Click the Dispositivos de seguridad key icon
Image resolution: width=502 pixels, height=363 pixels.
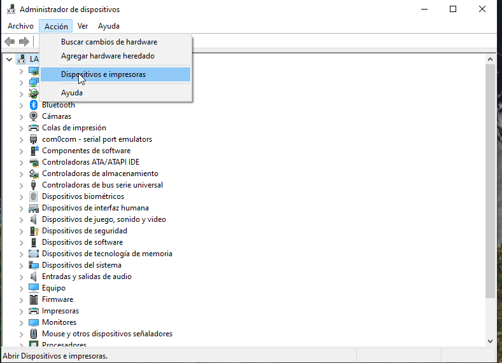(34, 231)
